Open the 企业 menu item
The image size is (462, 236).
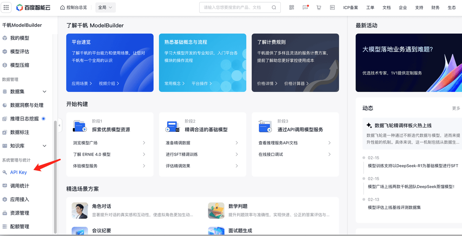tap(403, 8)
